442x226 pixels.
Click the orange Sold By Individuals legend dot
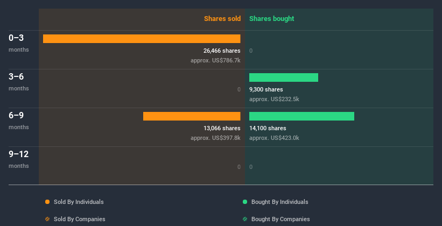[x=47, y=202]
